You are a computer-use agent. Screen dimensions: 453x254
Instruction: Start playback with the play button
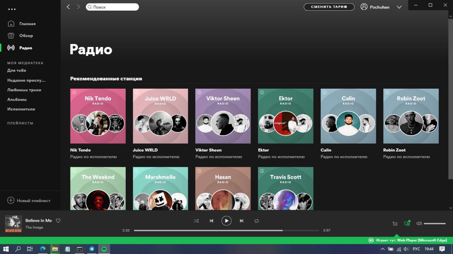tap(226, 221)
